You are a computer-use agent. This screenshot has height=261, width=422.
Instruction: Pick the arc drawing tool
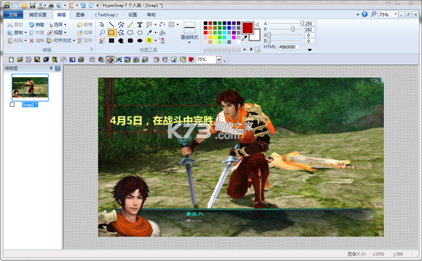(162, 25)
